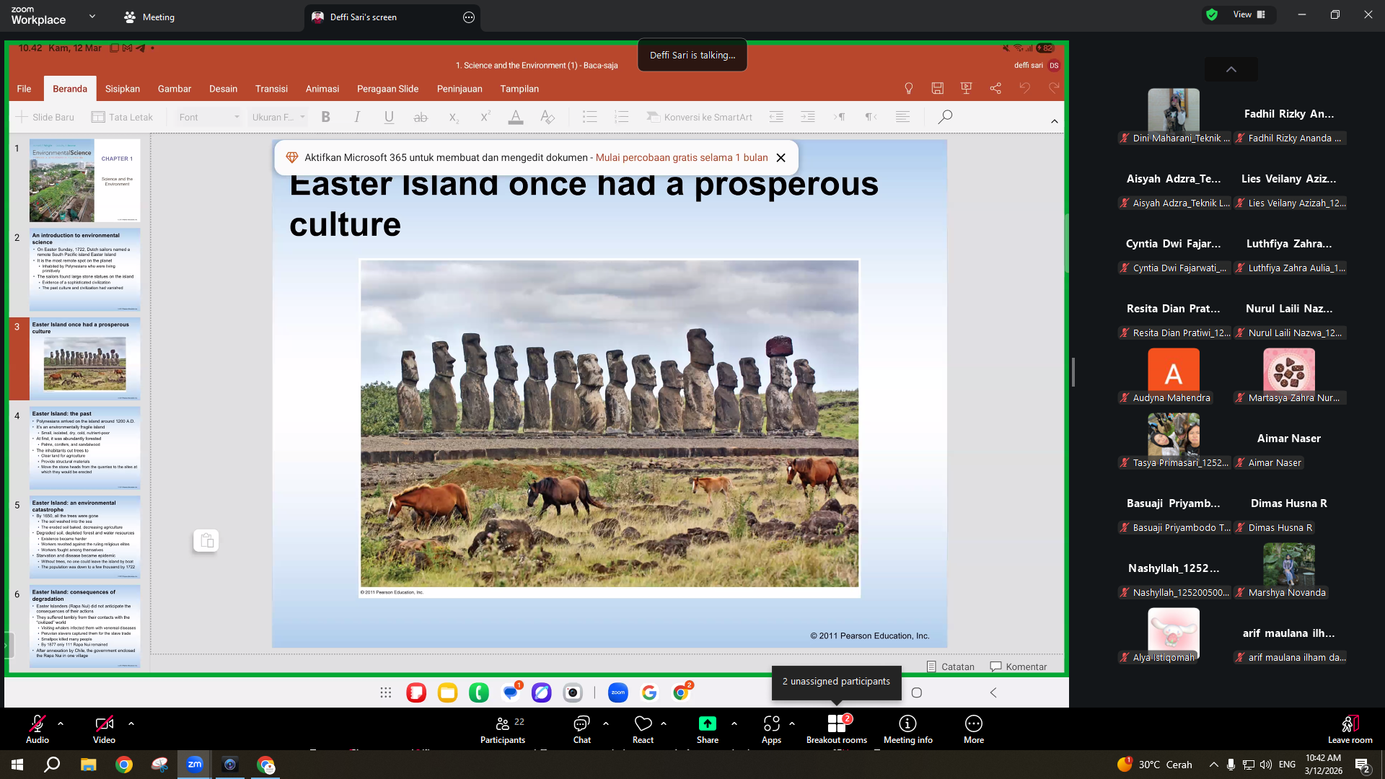Select slide 6 thumbnail, consequences of degradation
The height and width of the screenshot is (779, 1385).
pyautogui.click(x=85, y=627)
